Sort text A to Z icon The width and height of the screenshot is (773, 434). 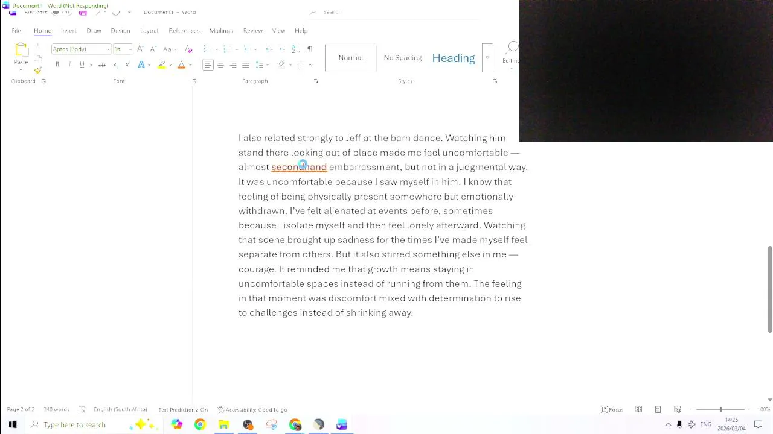295,49
